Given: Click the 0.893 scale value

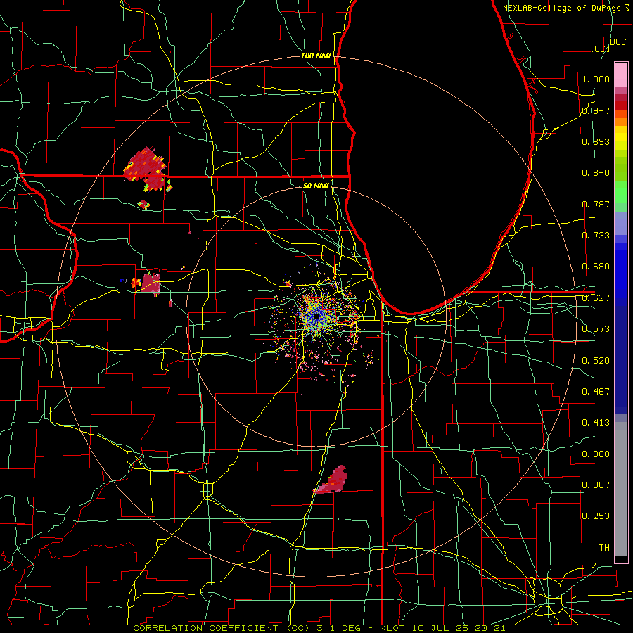Looking at the screenshot, I should pos(596,141).
